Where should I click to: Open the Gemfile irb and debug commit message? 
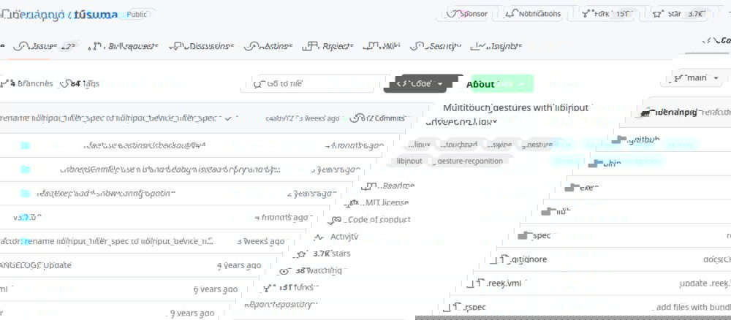(170, 169)
